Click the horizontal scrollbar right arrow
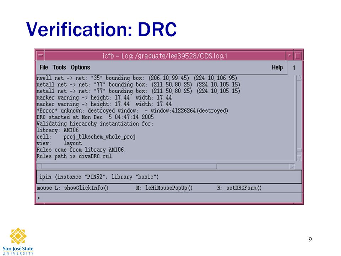This screenshot has height=256, width=341. (x=292, y=167)
